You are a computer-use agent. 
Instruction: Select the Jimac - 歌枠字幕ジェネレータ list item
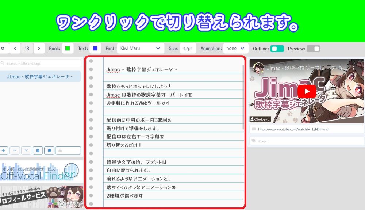[x=40, y=76]
